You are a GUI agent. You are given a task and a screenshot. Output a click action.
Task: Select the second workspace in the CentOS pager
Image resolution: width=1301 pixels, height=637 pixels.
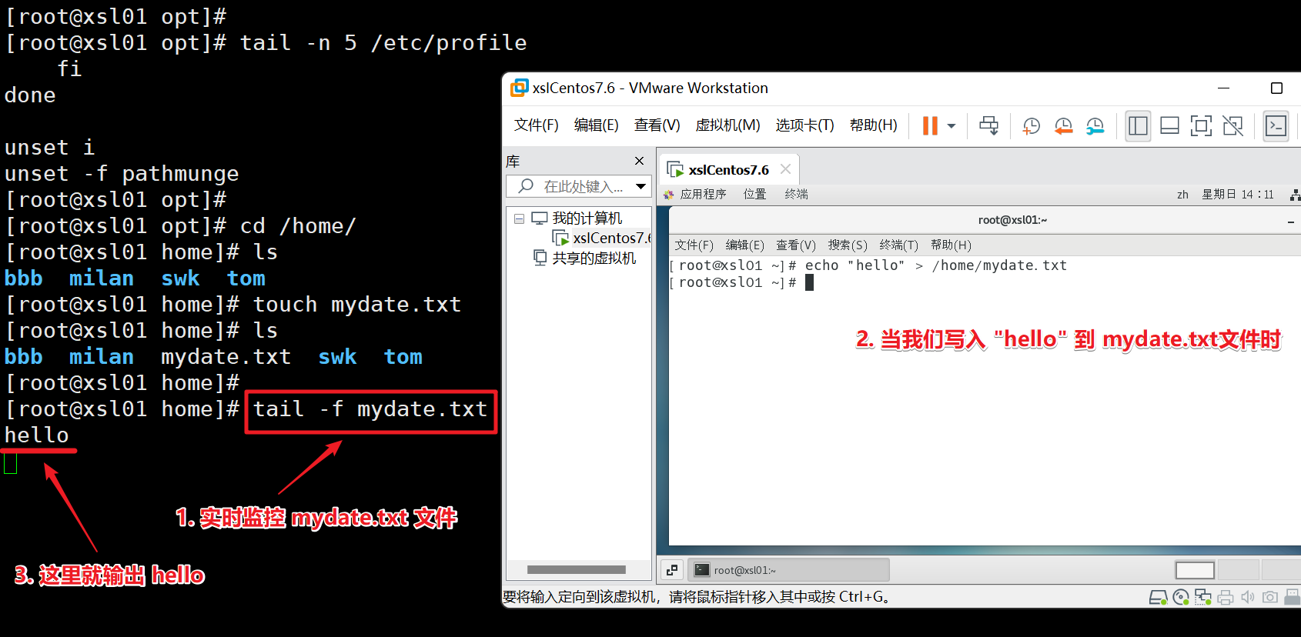pos(1238,570)
